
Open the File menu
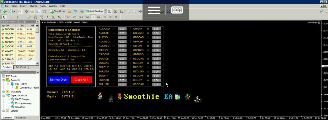(7, 6)
